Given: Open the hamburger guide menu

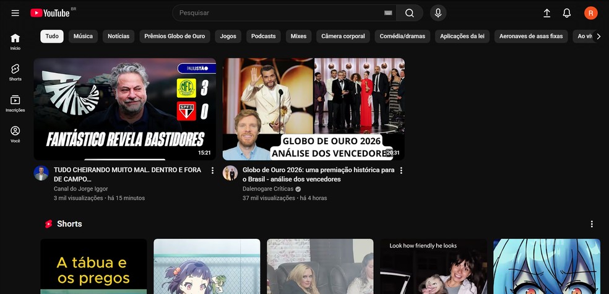Looking at the screenshot, I should 15,13.
